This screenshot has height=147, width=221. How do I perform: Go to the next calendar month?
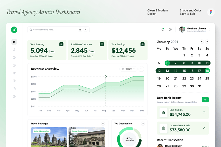click(x=207, y=42)
